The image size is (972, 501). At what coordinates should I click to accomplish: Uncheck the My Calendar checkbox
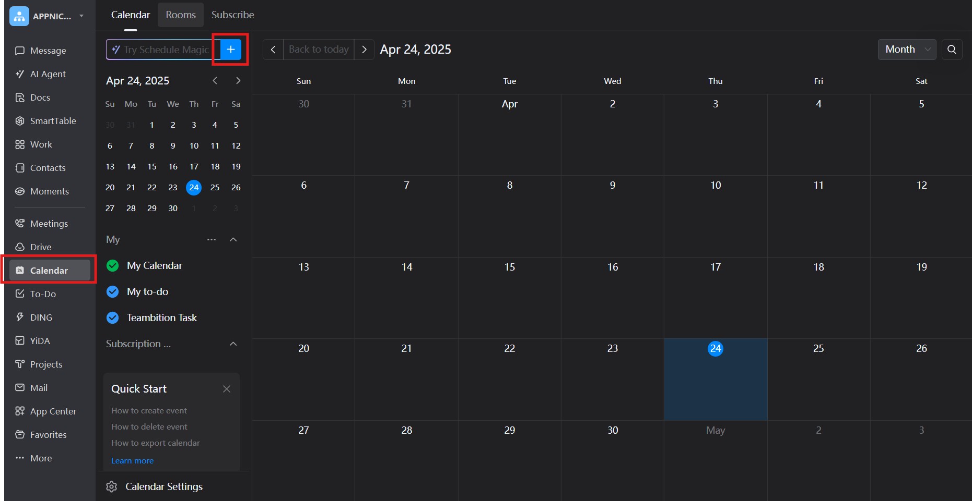[112, 266]
